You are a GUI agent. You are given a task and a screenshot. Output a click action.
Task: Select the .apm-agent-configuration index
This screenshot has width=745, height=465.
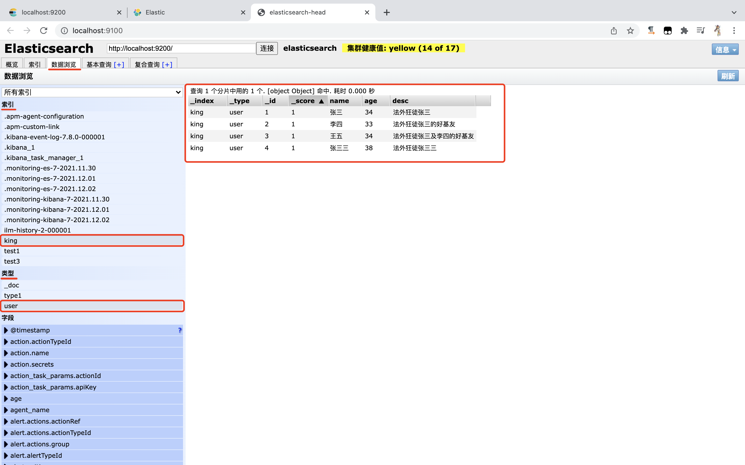tap(92, 116)
